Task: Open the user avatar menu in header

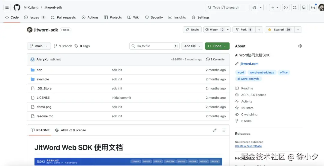Action: (321, 7)
